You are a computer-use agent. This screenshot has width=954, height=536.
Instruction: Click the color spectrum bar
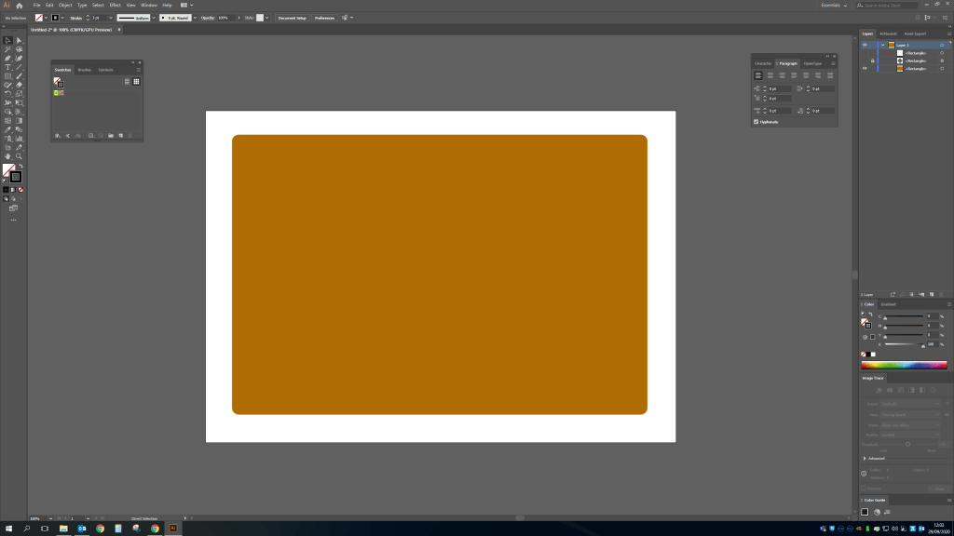tap(904, 365)
